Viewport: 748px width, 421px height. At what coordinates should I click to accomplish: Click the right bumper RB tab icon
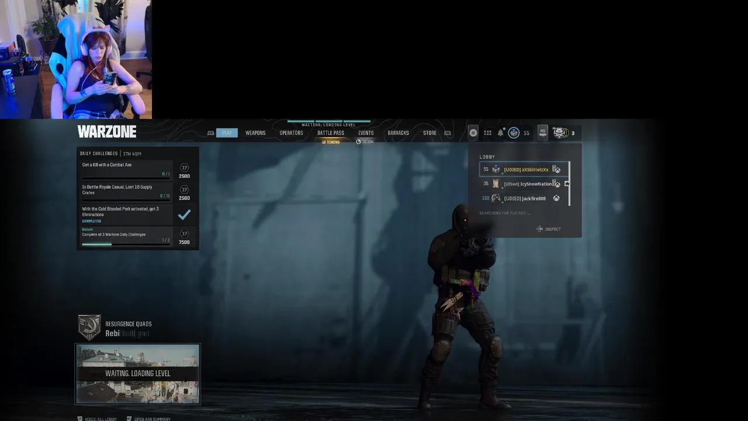point(448,133)
